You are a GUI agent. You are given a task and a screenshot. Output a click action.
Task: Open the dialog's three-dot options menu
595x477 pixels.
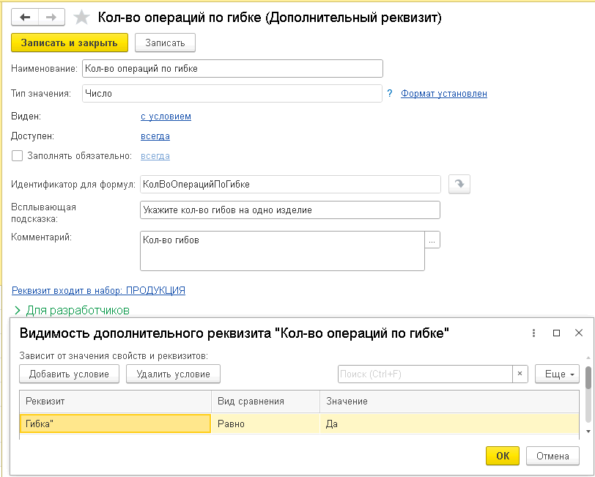click(534, 333)
